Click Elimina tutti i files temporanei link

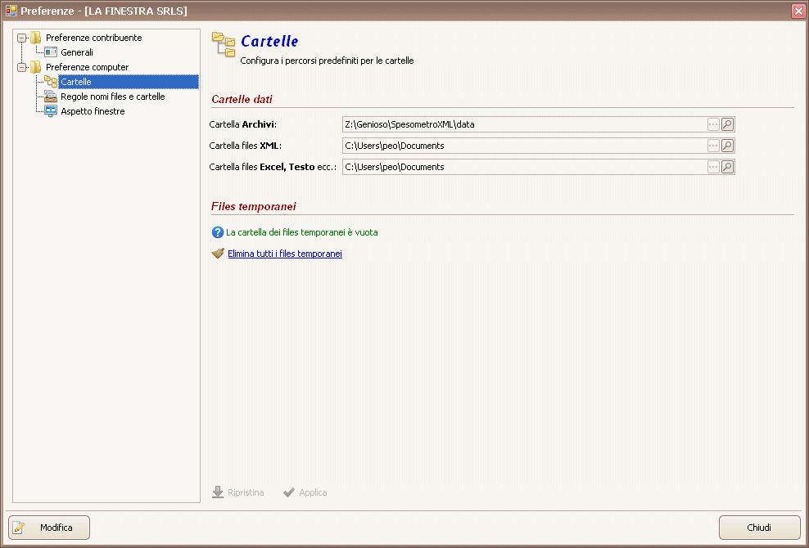pos(284,254)
